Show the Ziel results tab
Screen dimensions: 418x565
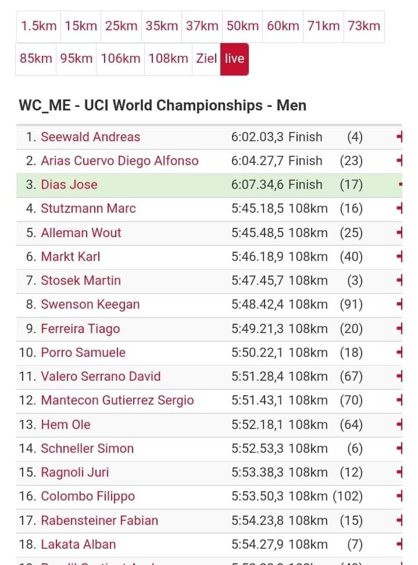tap(206, 59)
